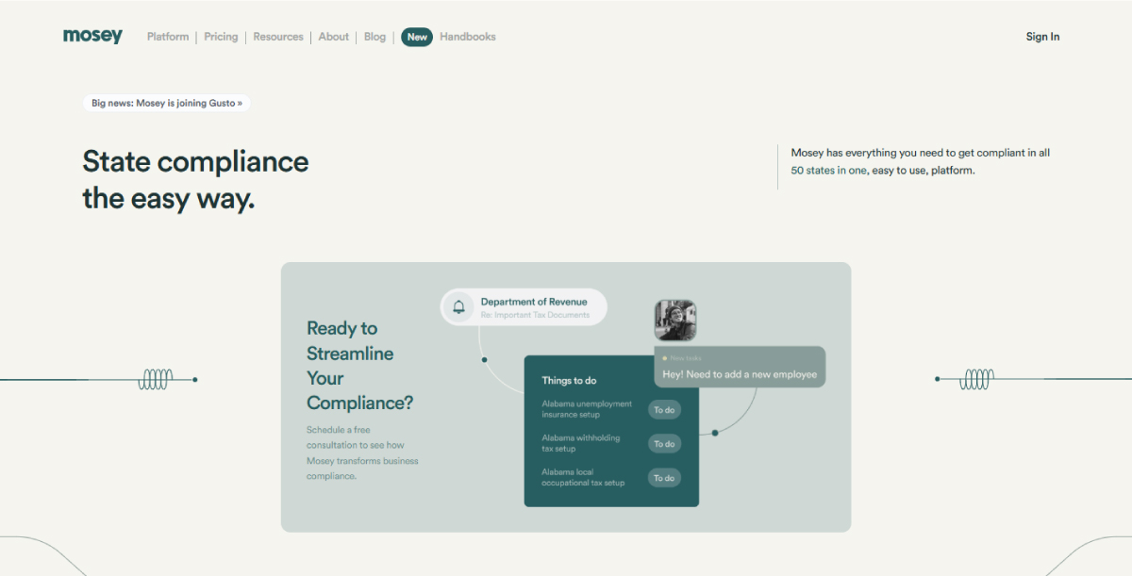Open the Platform menu

[168, 37]
